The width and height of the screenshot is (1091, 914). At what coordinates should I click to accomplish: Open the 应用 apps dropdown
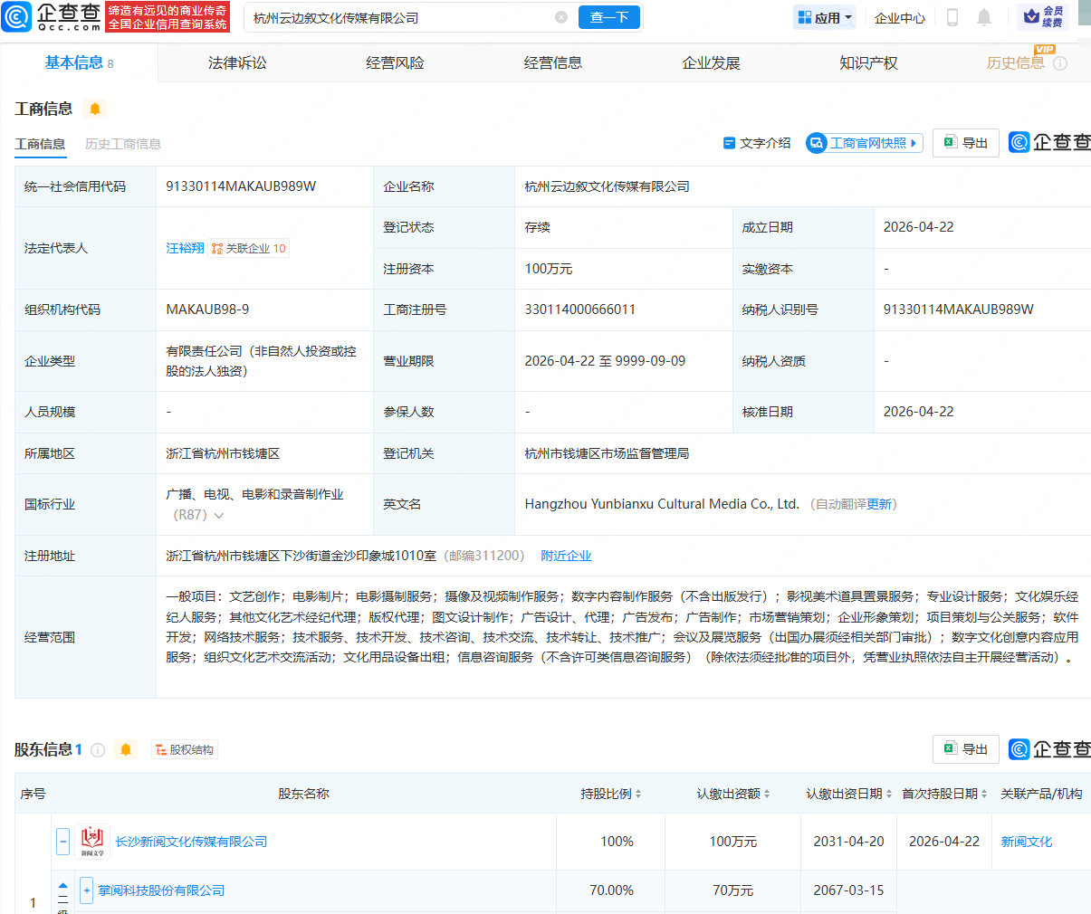[825, 17]
